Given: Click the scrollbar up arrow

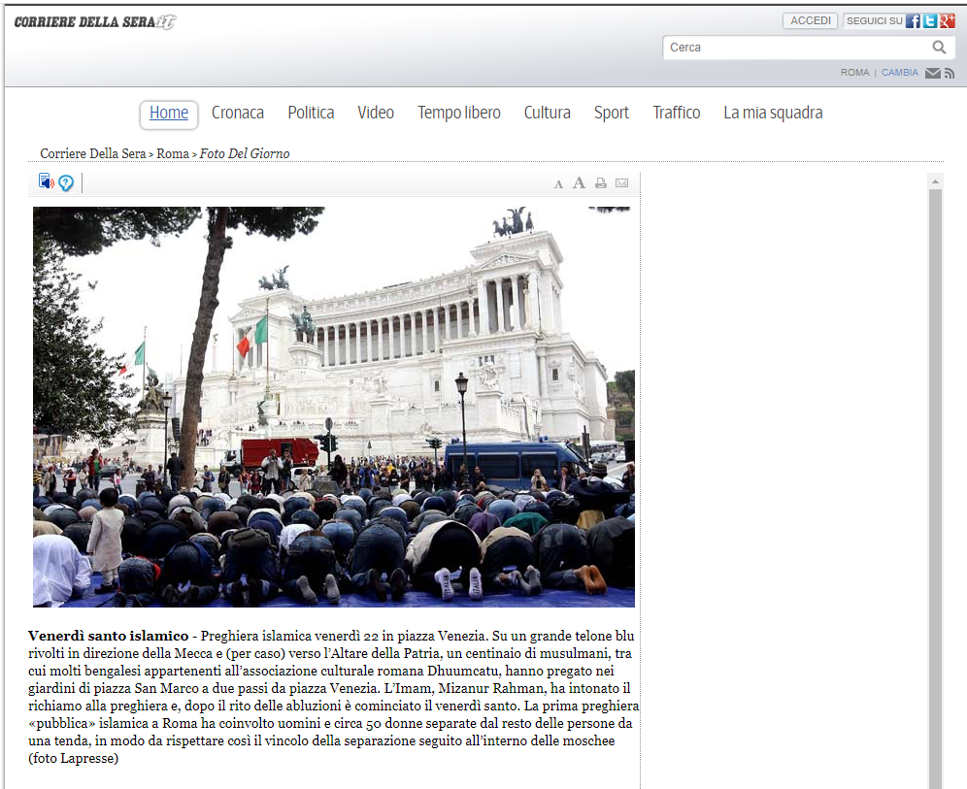Looking at the screenshot, I should pyautogui.click(x=935, y=181).
